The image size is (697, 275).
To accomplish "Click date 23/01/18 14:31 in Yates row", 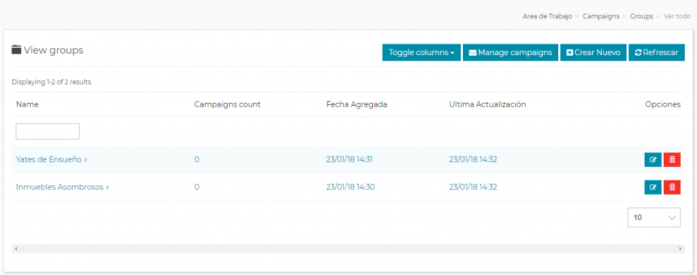I will point(349,159).
